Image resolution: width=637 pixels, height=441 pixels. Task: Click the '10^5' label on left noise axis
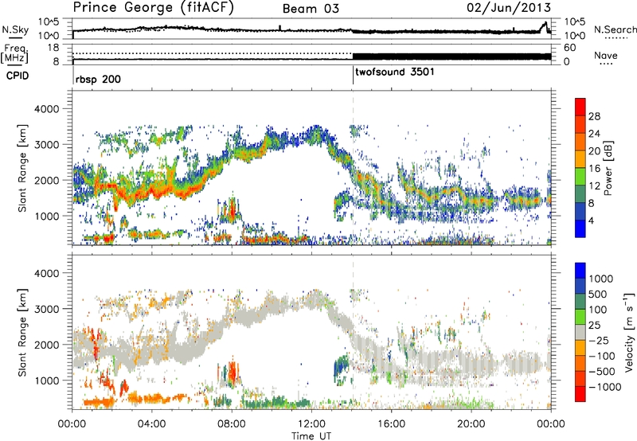click(49, 22)
